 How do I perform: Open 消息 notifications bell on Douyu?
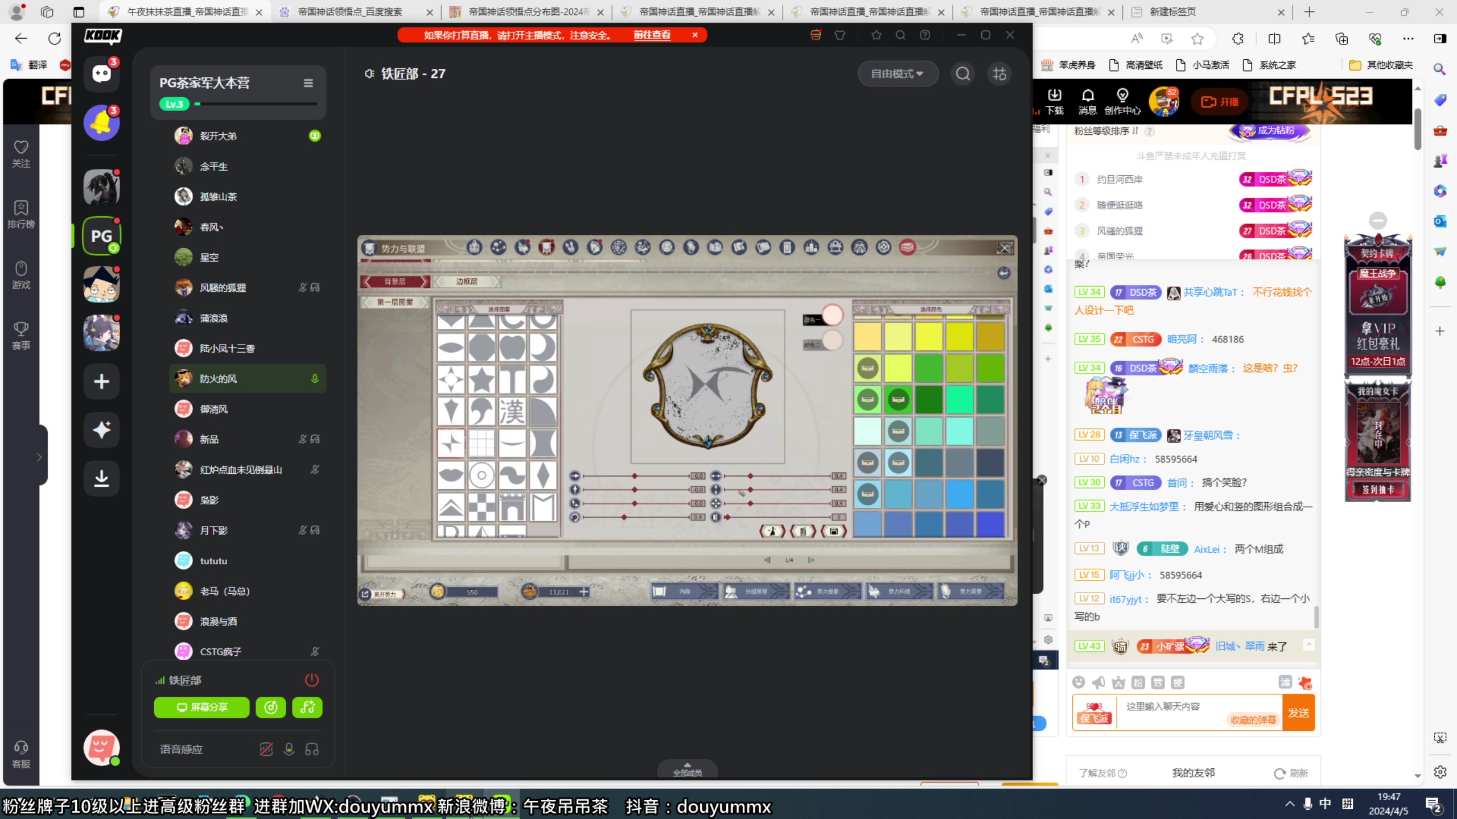(x=1088, y=102)
